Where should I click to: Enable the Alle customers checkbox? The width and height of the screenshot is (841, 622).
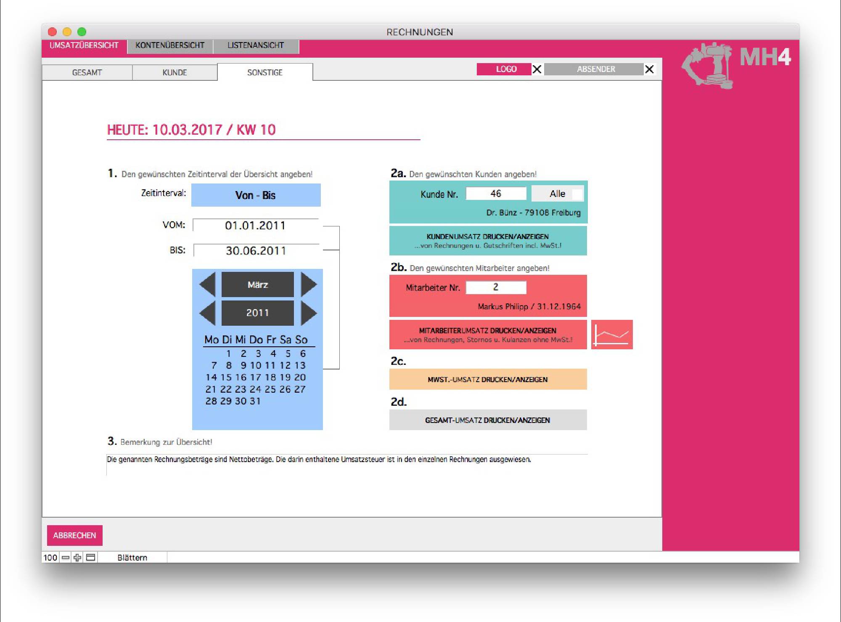578,194
